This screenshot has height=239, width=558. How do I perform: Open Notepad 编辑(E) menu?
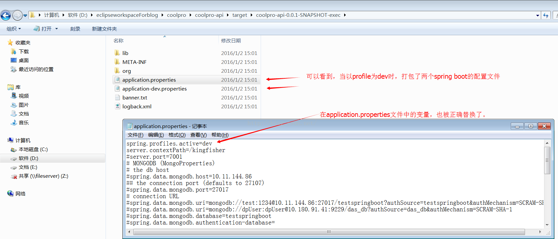(156, 135)
